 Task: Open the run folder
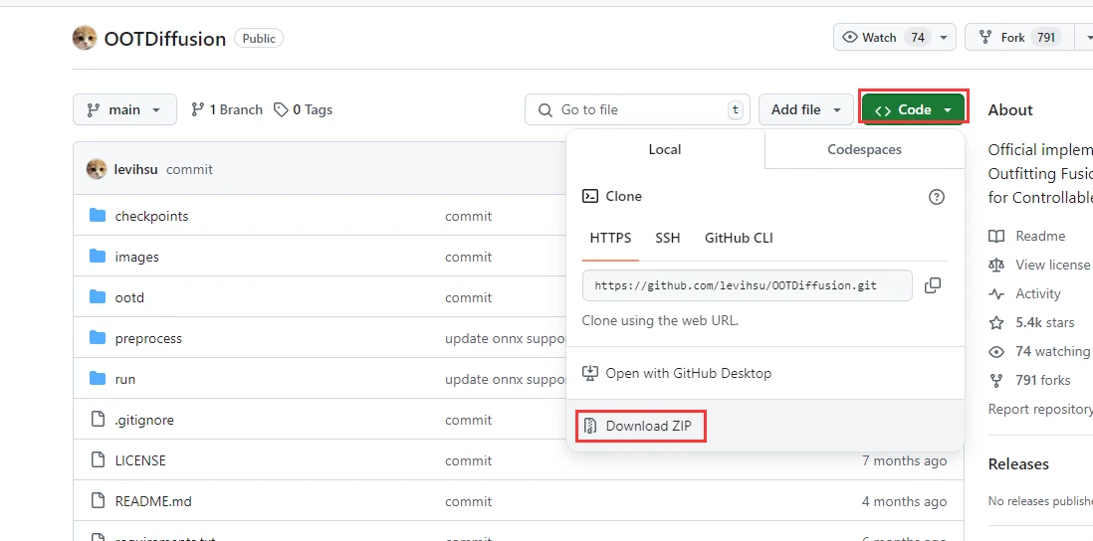[125, 379]
